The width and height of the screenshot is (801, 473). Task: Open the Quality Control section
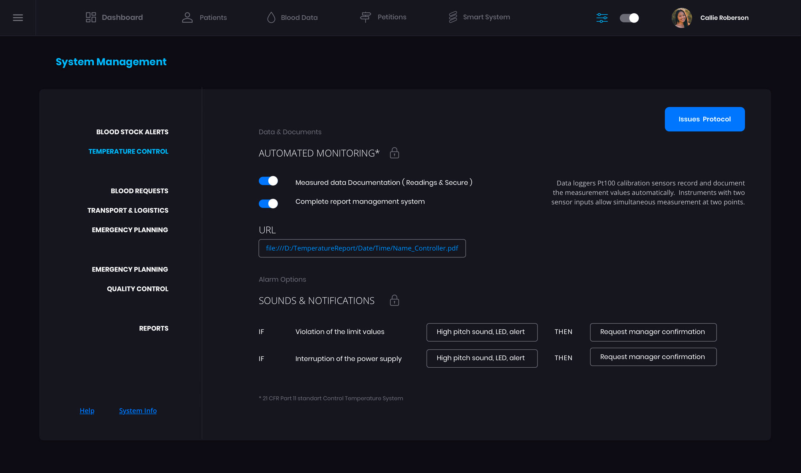(x=137, y=289)
